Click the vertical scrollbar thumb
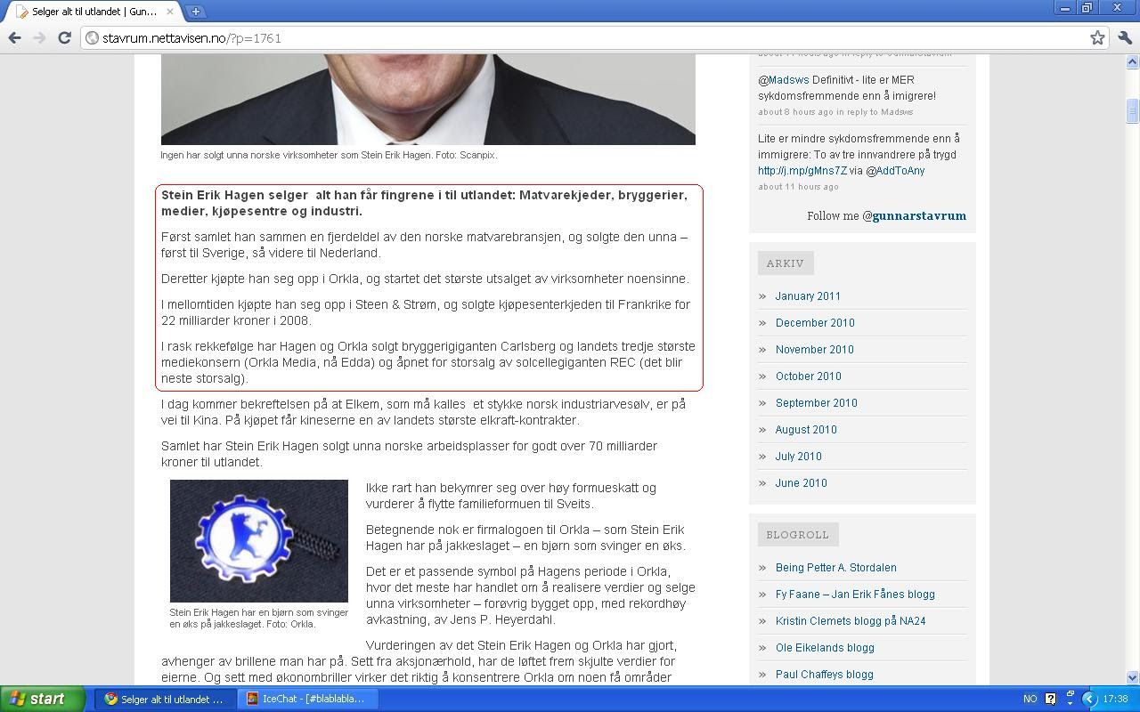 pos(1133,110)
